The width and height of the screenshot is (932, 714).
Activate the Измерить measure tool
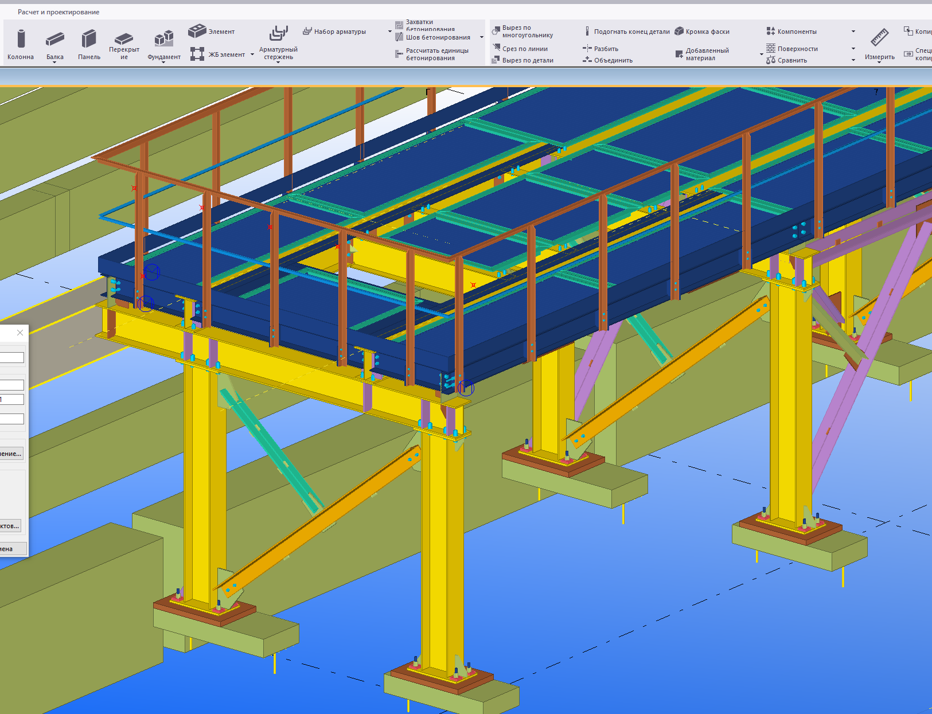(879, 44)
